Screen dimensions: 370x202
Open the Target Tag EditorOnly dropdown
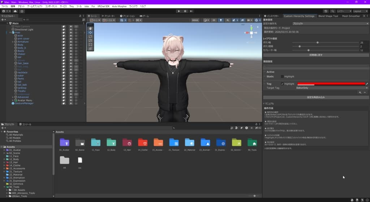(332, 88)
